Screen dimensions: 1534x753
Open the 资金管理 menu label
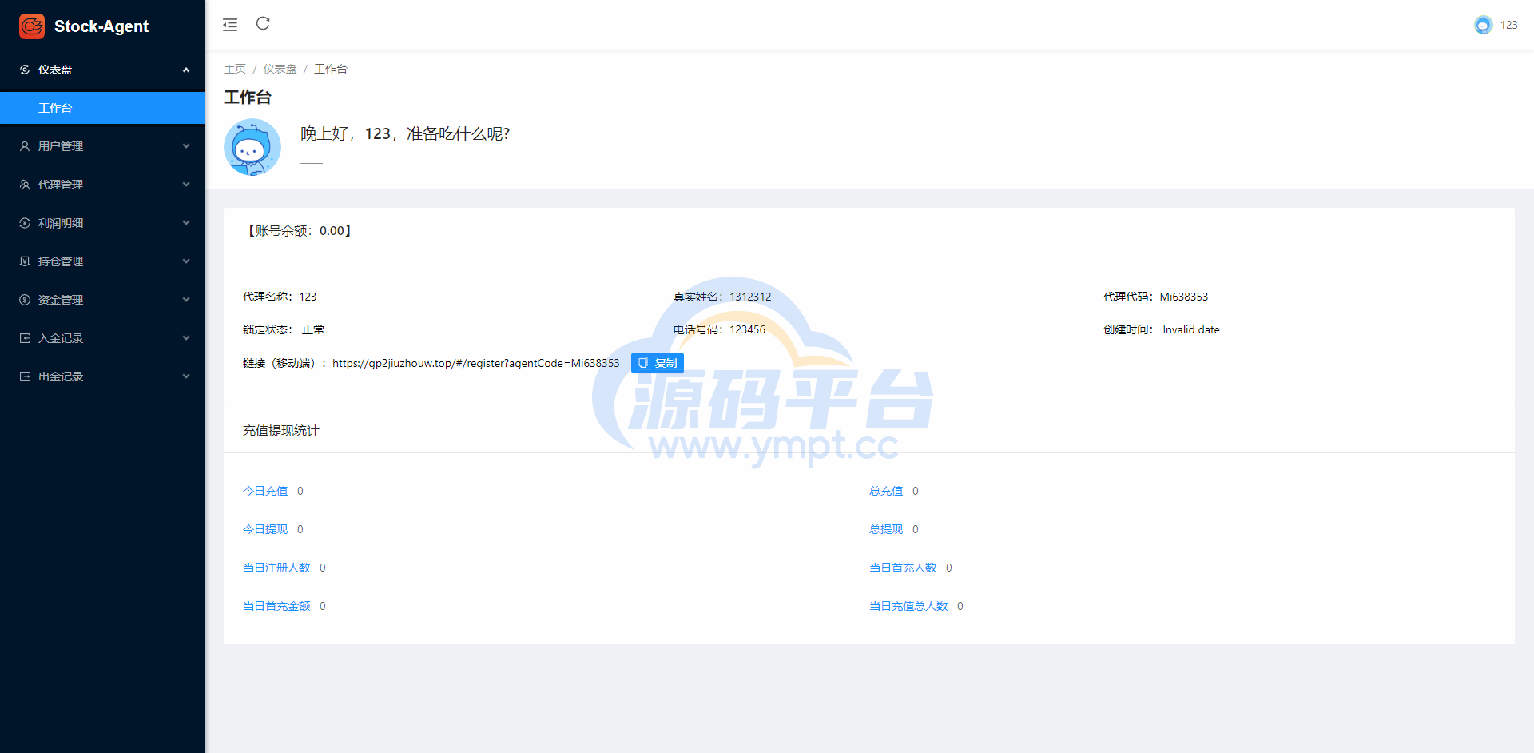(x=61, y=300)
